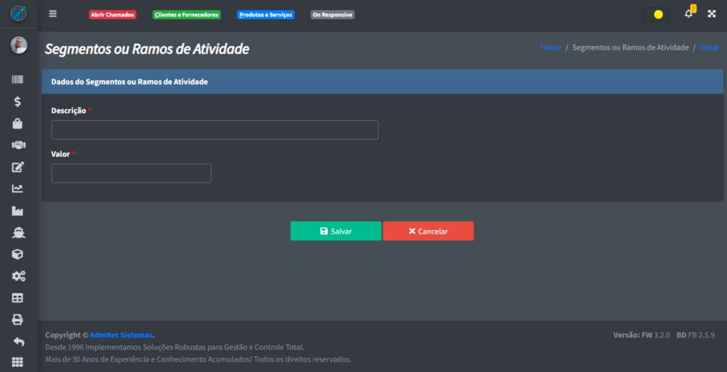727x372 pixels.
Task: Click the line chart sidebar icon
Action: 18,189
